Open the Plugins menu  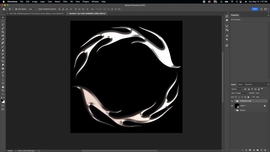point(86,2)
